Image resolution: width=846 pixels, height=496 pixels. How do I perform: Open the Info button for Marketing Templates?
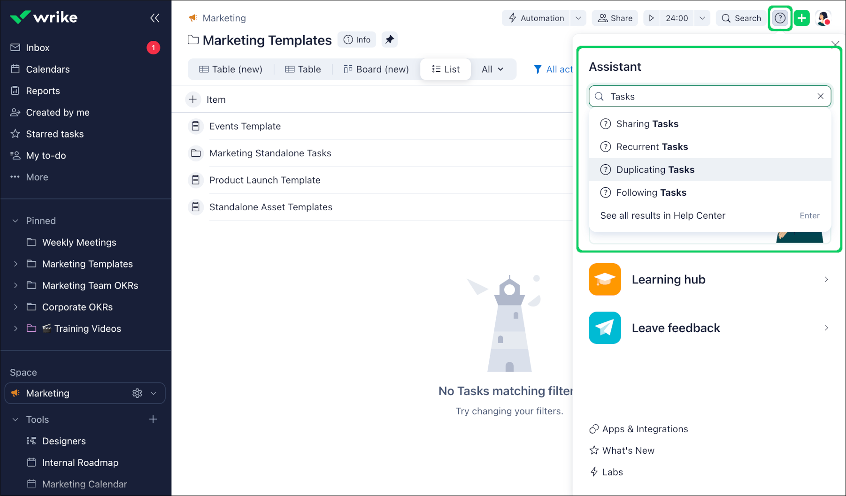click(x=357, y=40)
